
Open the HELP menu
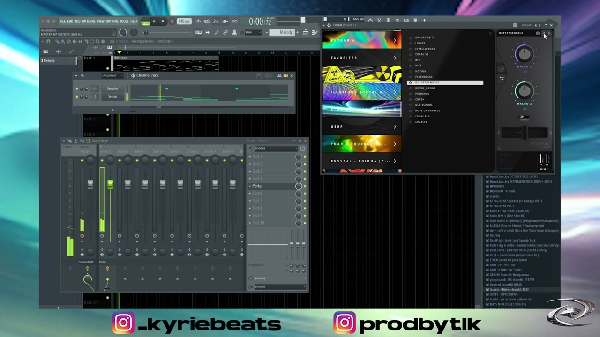point(134,22)
